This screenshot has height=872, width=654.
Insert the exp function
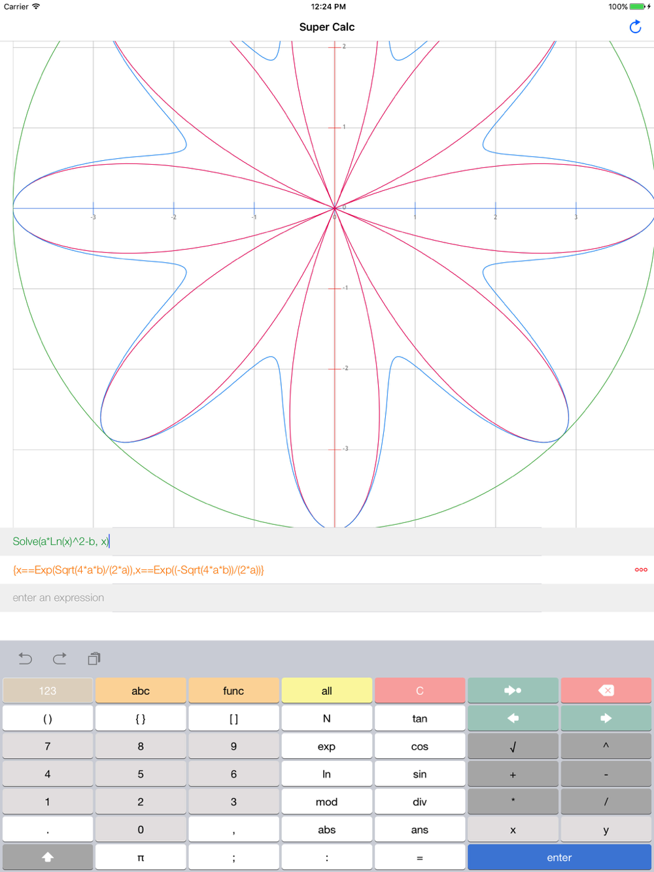point(327,746)
